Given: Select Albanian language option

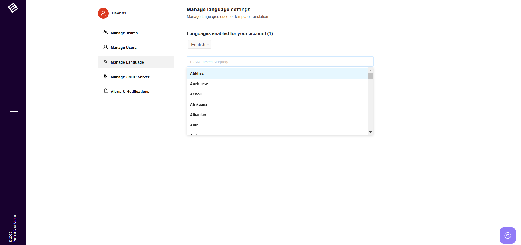Looking at the screenshot, I should pos(198,115).
